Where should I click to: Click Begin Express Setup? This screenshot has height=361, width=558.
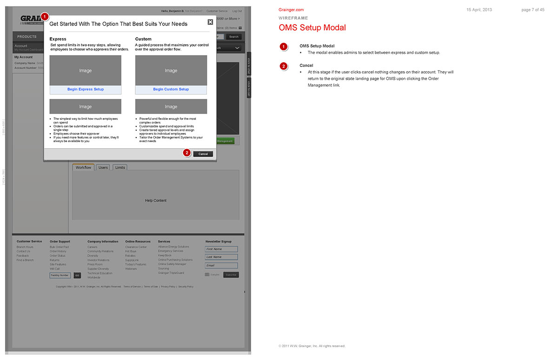(86, 90)
